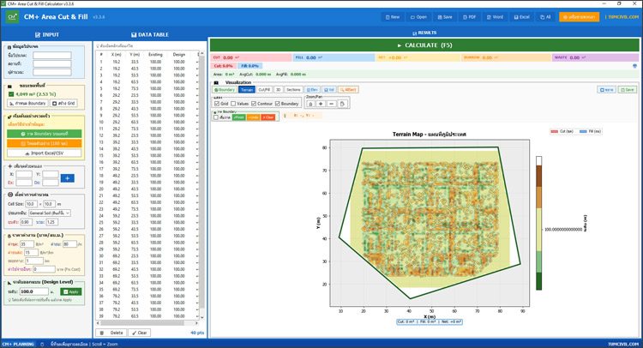Reset view with the home zoom button
The image size is (643, 348).
310,104
